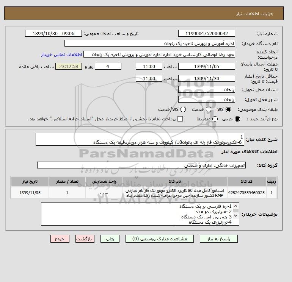Viewport: 292px width, 282px height.
Task: Select the خدمت radio button
Action: pos(209,109)
